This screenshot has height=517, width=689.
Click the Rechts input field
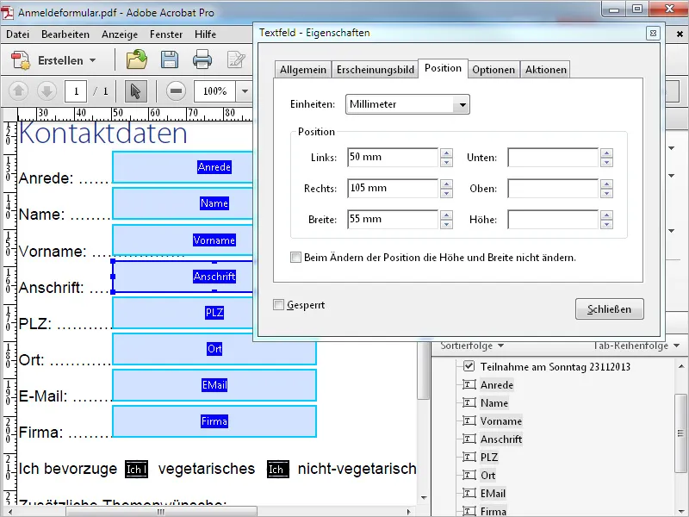(x=393, y=188)
